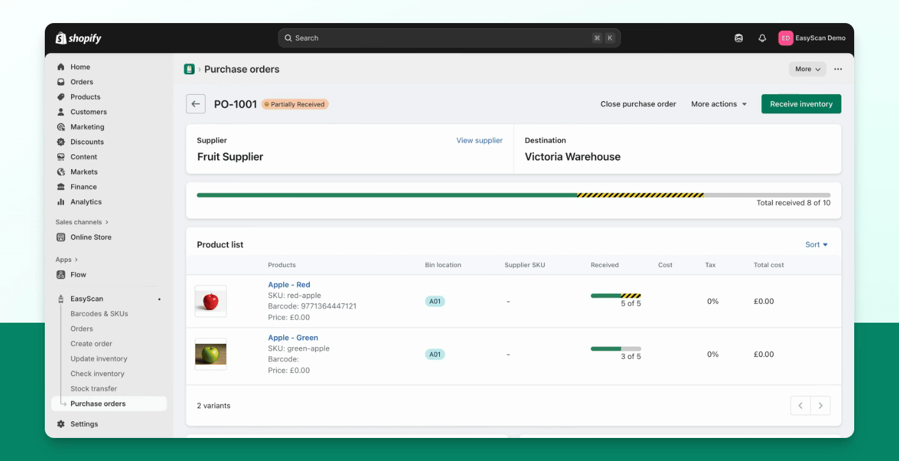Click the ED account avatar
The height and width of the screenshot is (461, 899).
(x=786, y=38)
